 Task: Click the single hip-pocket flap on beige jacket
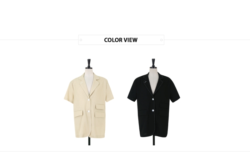pyautogui.click(x=79, y=114)
